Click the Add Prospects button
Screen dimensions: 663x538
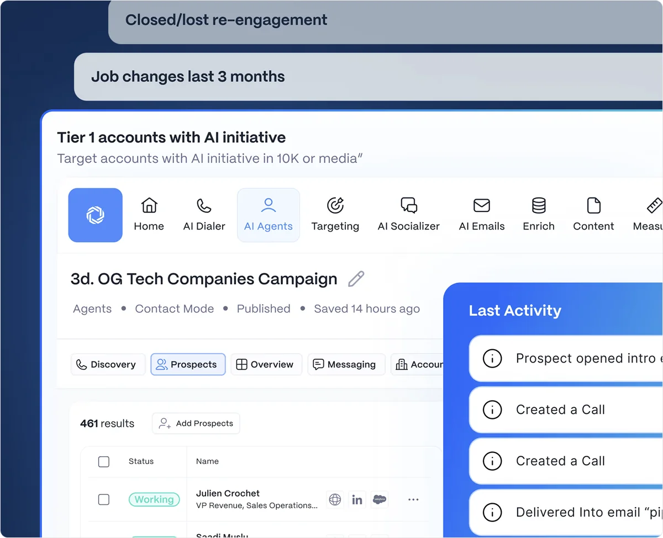(196, 423)
